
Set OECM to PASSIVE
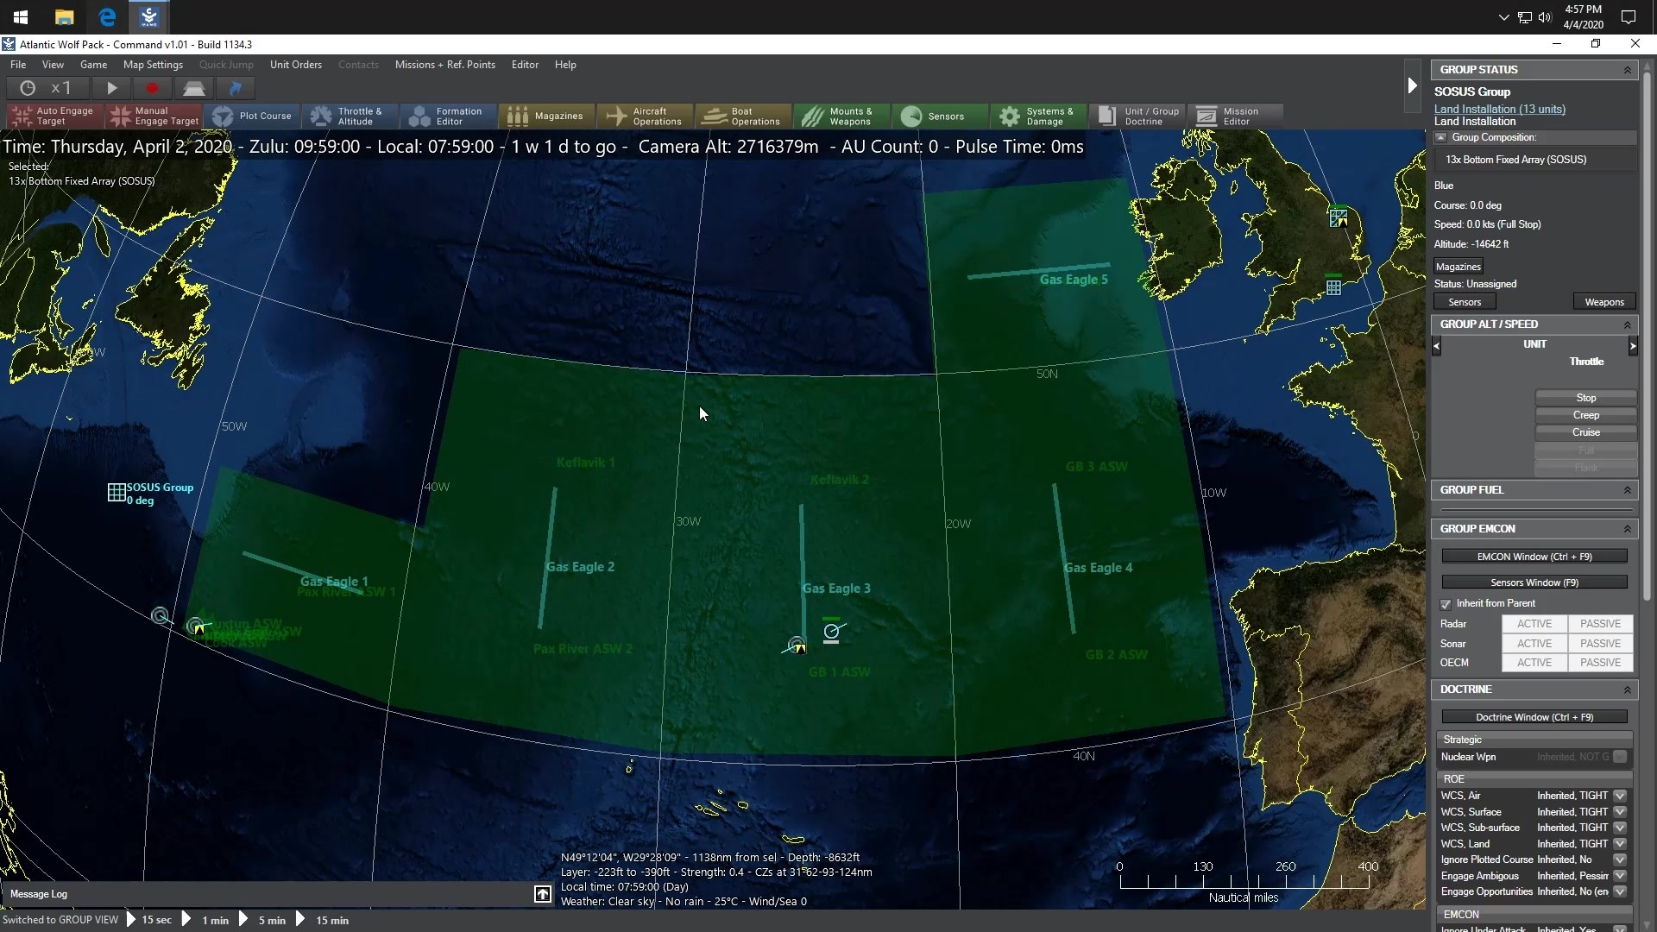click(1600, 663)
